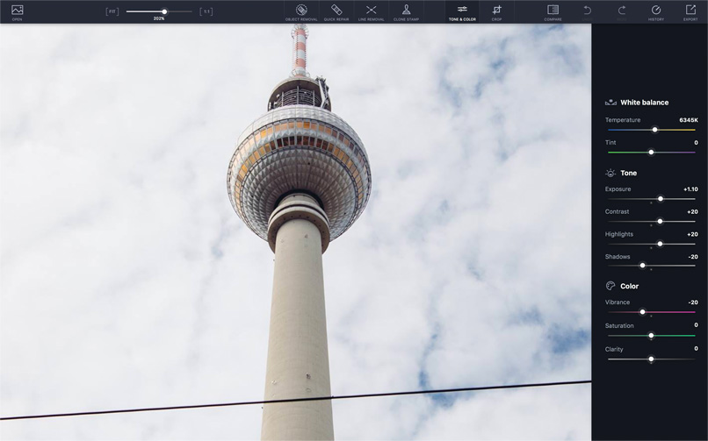Click the 1:1 zoom button
Image resolution: width=708 pixels, height=441 pixels.
(206, 11)
